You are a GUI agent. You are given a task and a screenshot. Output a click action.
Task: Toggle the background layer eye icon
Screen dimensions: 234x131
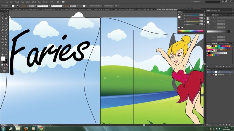coord(208,75)
